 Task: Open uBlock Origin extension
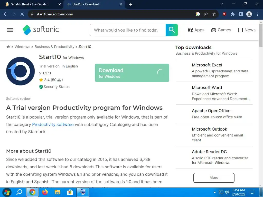click(224, 14)
